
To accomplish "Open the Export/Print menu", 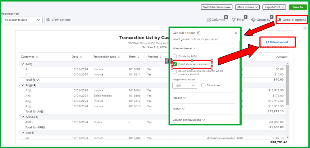I will click(x=274, y=7).
